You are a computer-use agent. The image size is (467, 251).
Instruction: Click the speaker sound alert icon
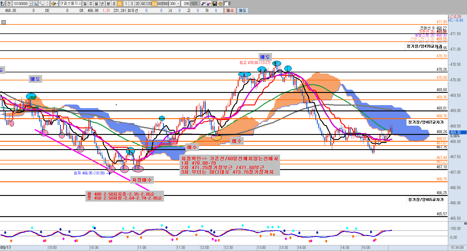pyautogui.click(x=53, y=4)
